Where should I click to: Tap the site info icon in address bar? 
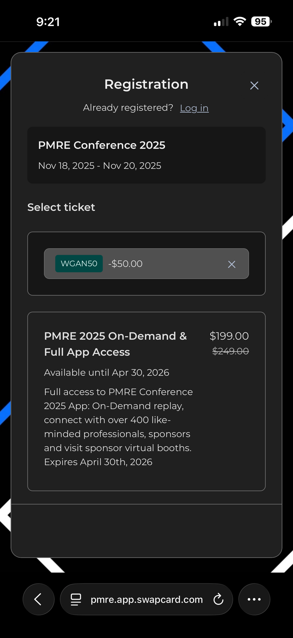(76, 599)
